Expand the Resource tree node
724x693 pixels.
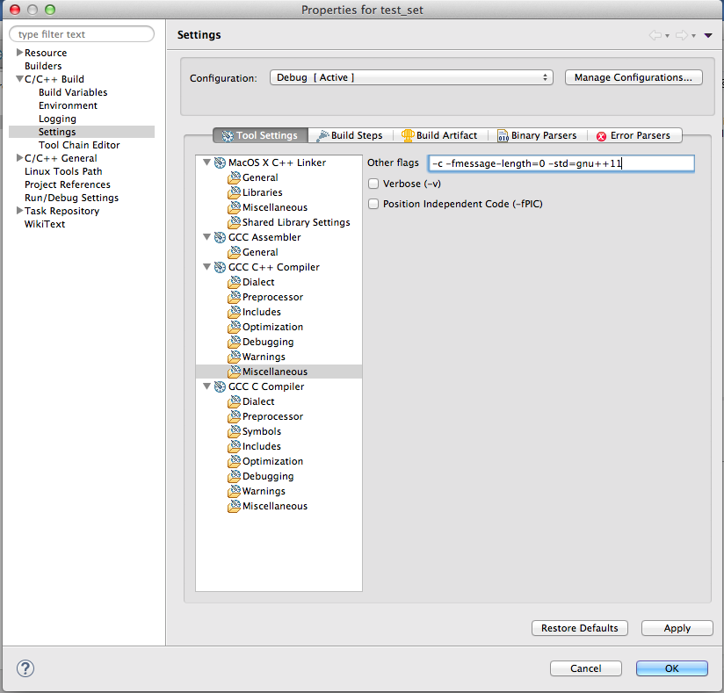point(19,53)
